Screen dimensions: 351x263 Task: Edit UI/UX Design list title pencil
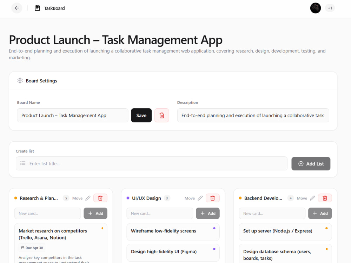tap(200, 198)
